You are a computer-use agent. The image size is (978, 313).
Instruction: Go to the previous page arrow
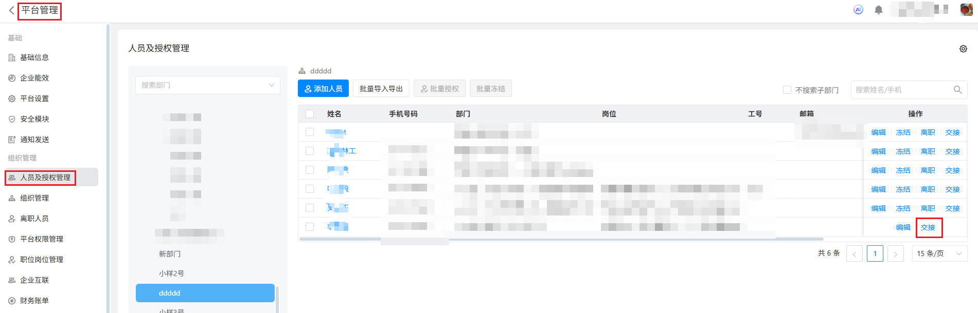point(854,254)
